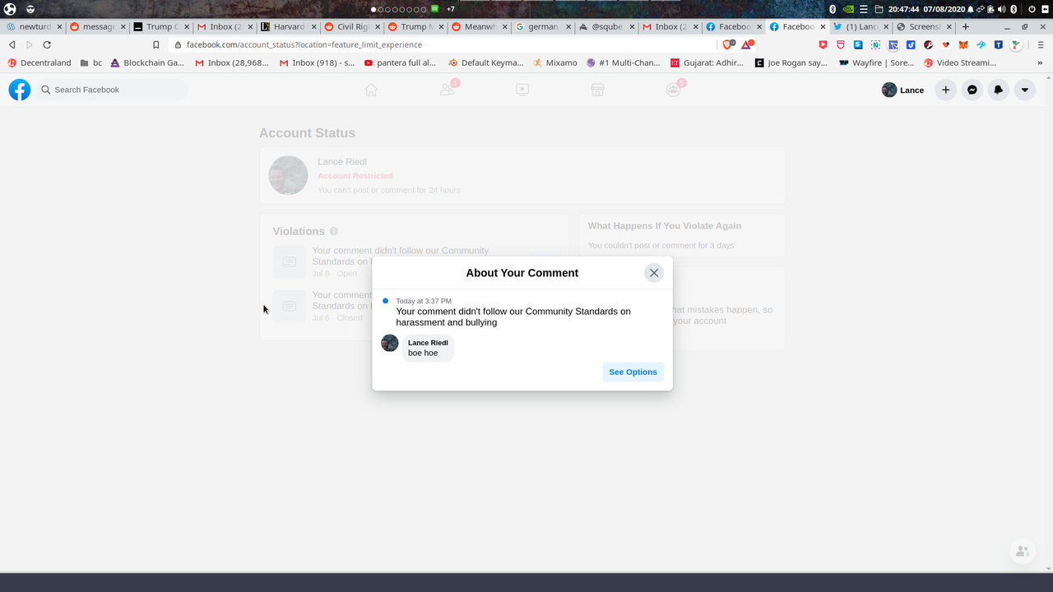
Task: Click the Facebook logo
Action: [20, 90]
